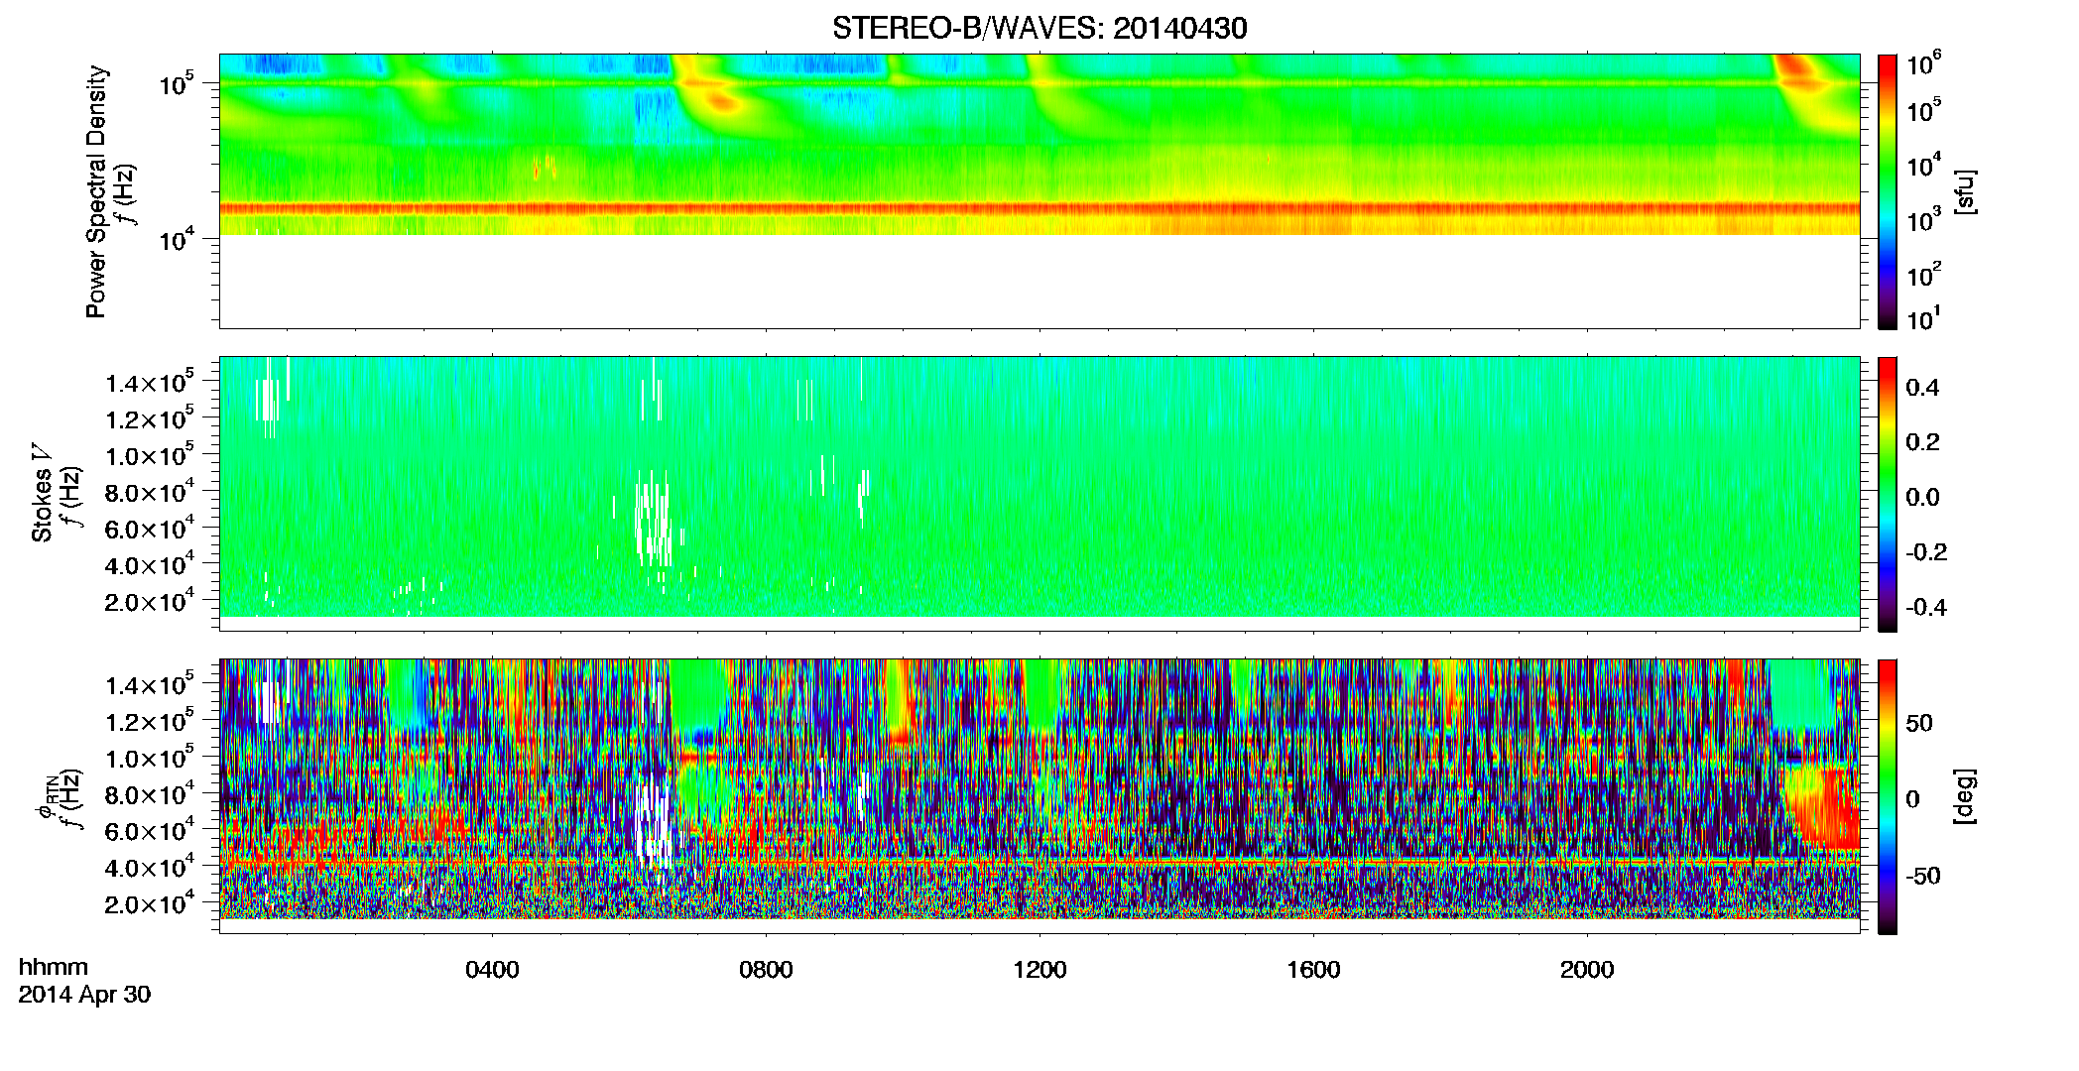This screenshot has height=1071, width=2079.
Task: Click the 1600 time axis label
Action: [x=1314, y=970]
